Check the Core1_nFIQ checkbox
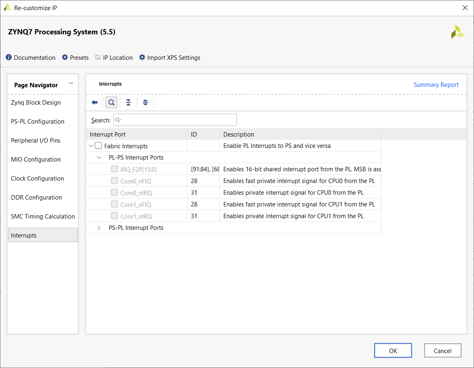This screenshot has height=368, width=474. tap(114, 204)
